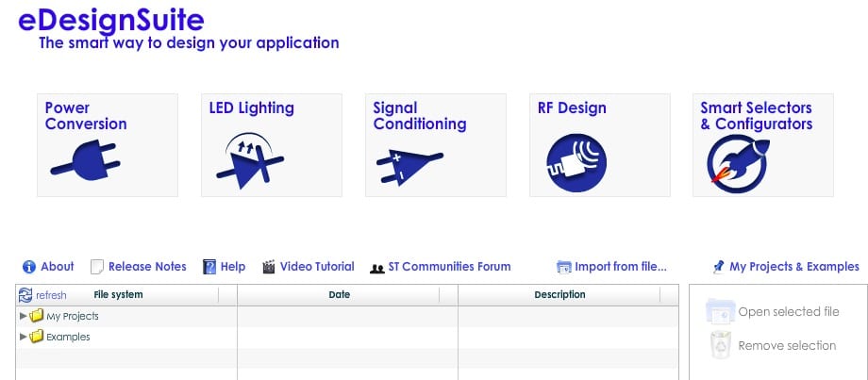Click the Remove selection trash icon
The image size is (868, 380).
(x=720, y=346)
